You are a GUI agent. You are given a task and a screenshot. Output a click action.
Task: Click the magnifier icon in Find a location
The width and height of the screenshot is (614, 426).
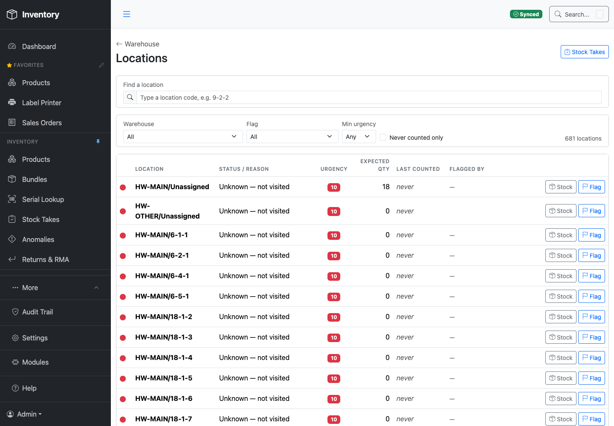(130, 98)
